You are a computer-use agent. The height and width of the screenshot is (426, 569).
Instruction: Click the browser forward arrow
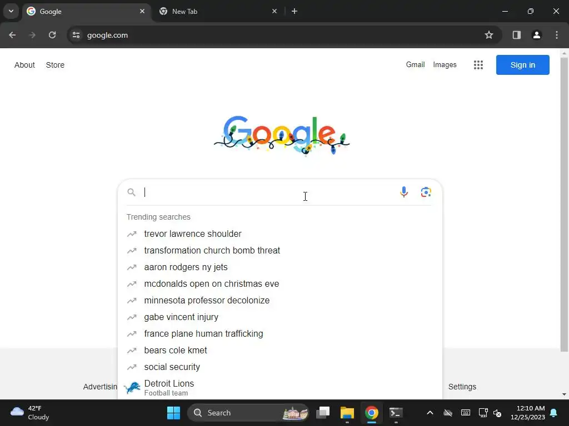point(32,35)
